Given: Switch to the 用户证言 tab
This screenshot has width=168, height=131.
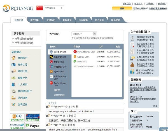Looking at the screenshot, I should (99, 20).
